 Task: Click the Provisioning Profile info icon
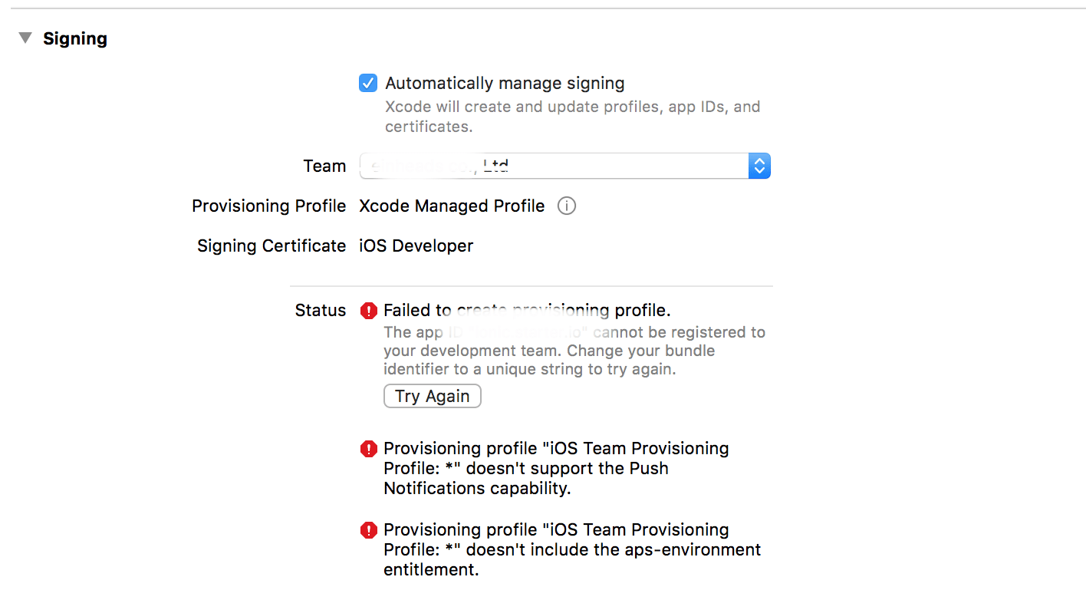(x=567, y=206)
